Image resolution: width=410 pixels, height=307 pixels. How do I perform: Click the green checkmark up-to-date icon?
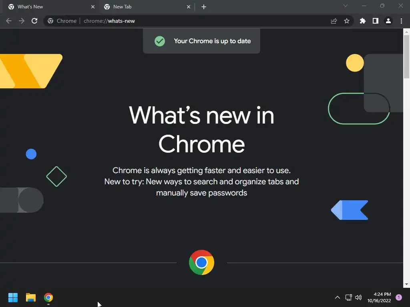click(x=160, y=41)
